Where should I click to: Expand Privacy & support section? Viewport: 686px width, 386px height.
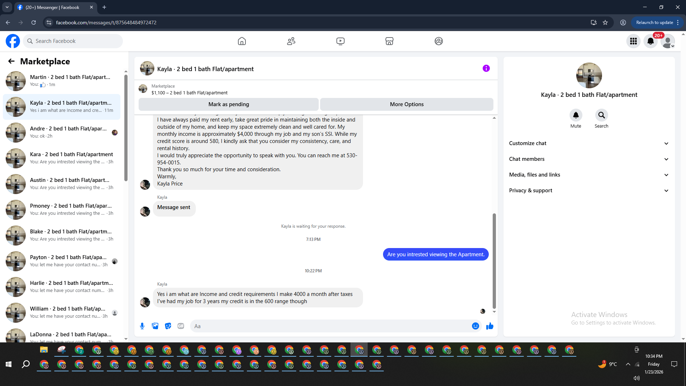pyautogui.click(x=589, y=190)
